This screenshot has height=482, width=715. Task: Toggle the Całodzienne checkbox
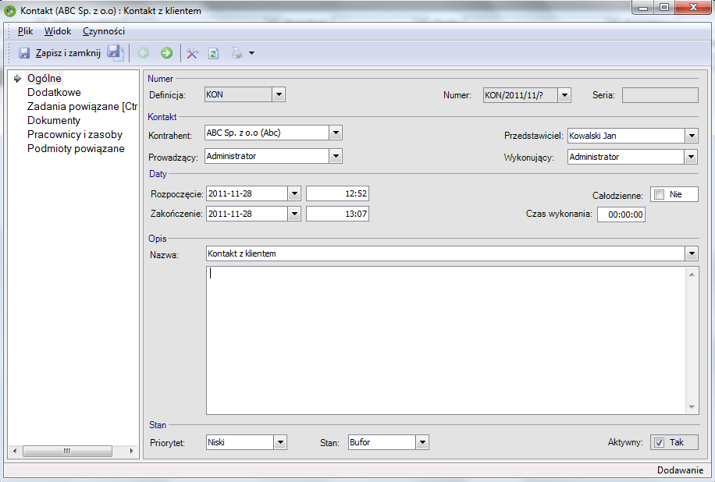(x=659, y=194)
